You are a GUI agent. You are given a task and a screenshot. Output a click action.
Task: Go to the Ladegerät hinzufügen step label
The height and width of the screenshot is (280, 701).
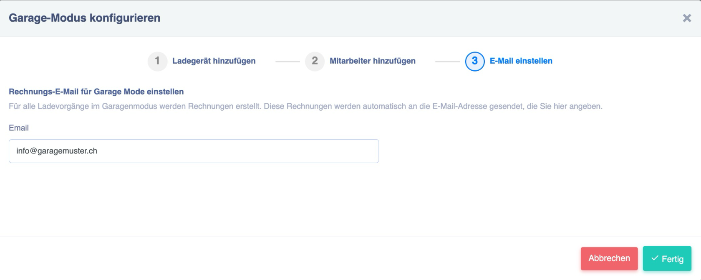[214, 61]
